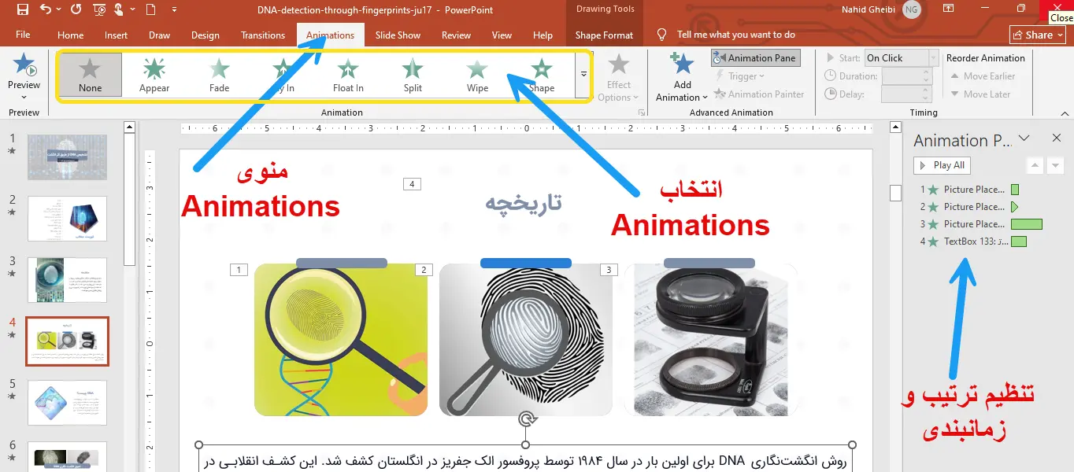This screenshot has height=472, width=1074.
Task: Apply the Fade animation effect
Action: pos(219,75)
